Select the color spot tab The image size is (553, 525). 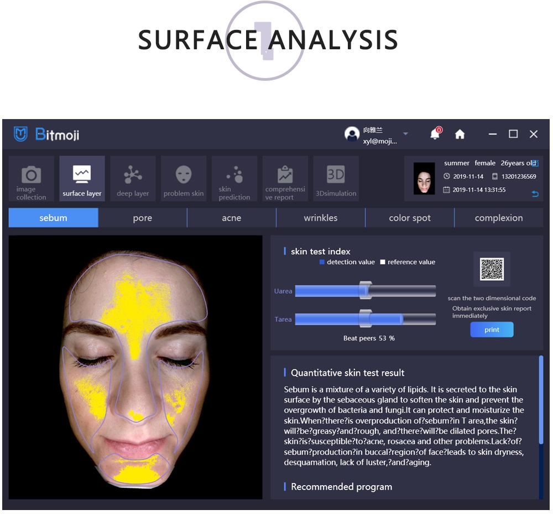click(x=410, y=218)
